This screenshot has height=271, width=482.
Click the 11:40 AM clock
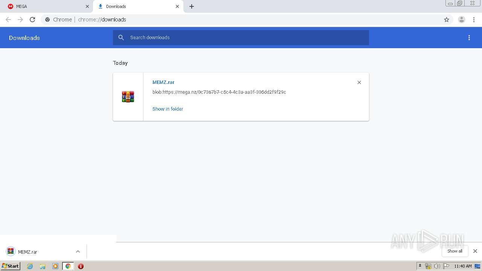click(463, 266)
